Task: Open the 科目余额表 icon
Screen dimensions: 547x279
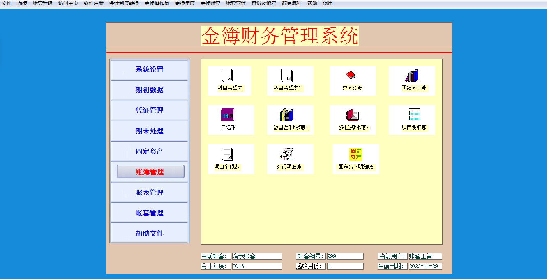Action: 228,75
